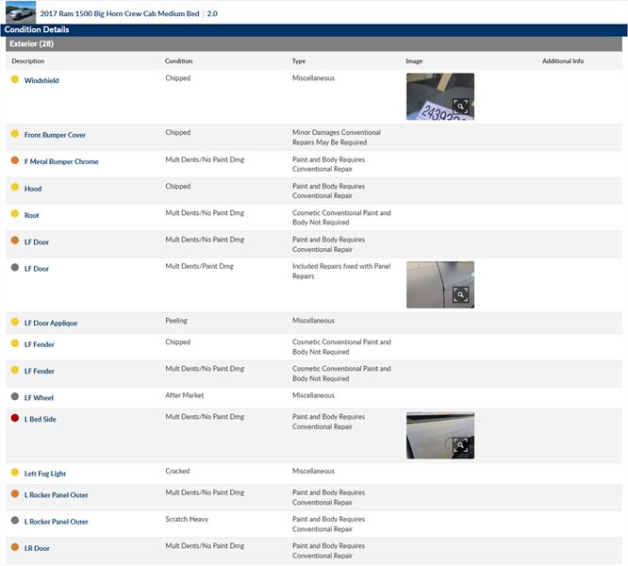628x566 pixels.
Task: Click the vehicle thumbnail beside the title
Action: tap(21, 12)
